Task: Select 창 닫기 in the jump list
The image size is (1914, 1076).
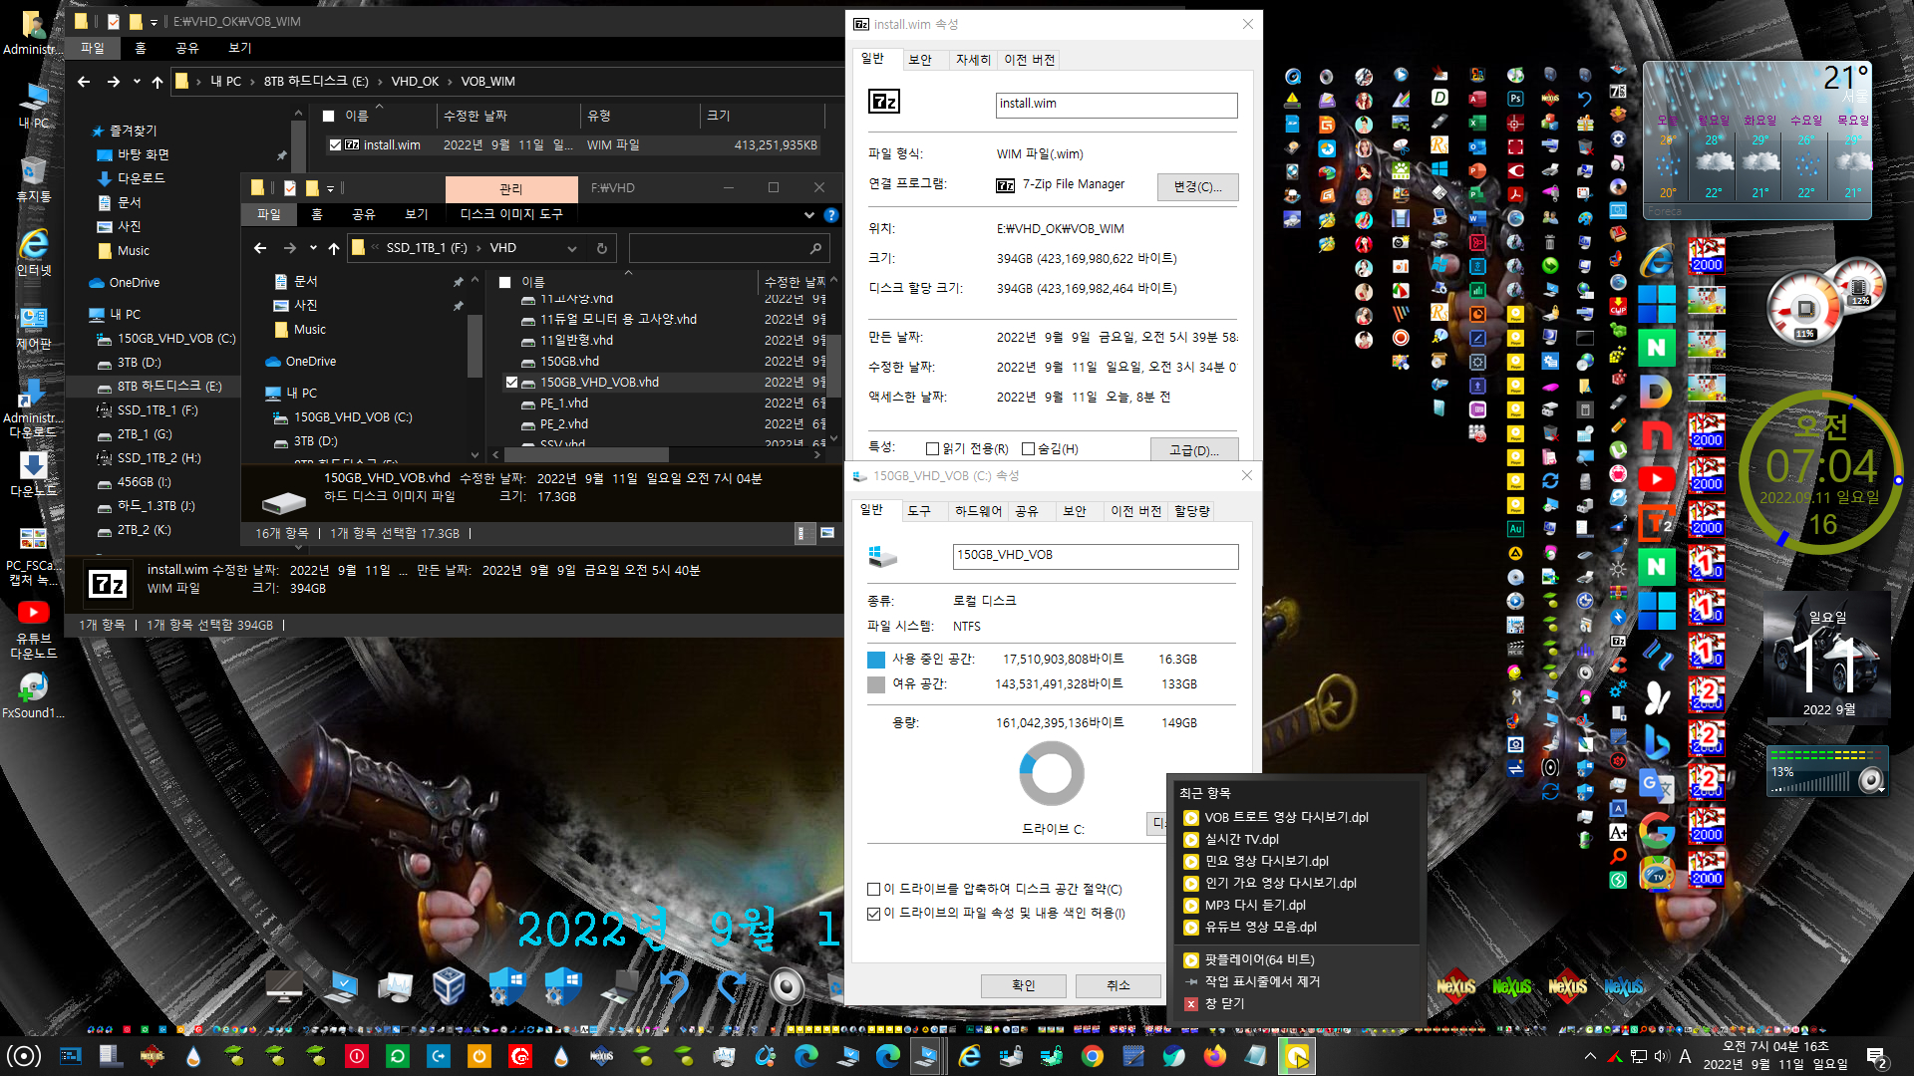Action: point(1224,1004)
